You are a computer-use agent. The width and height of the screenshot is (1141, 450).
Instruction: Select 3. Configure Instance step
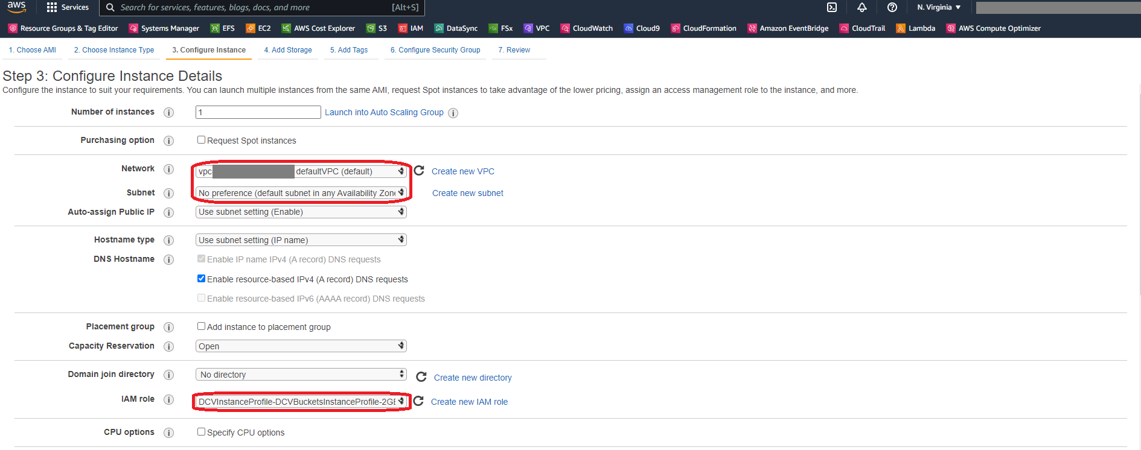click(x=209, y=50)
